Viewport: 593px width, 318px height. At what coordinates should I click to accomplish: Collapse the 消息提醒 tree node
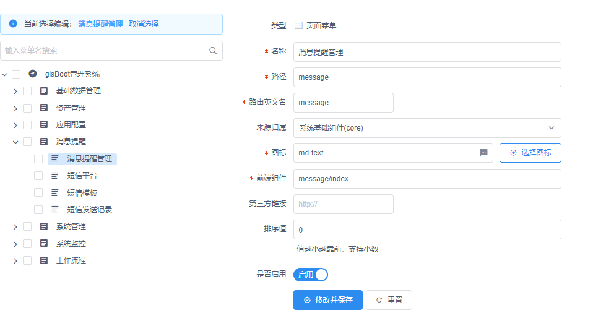15,142
